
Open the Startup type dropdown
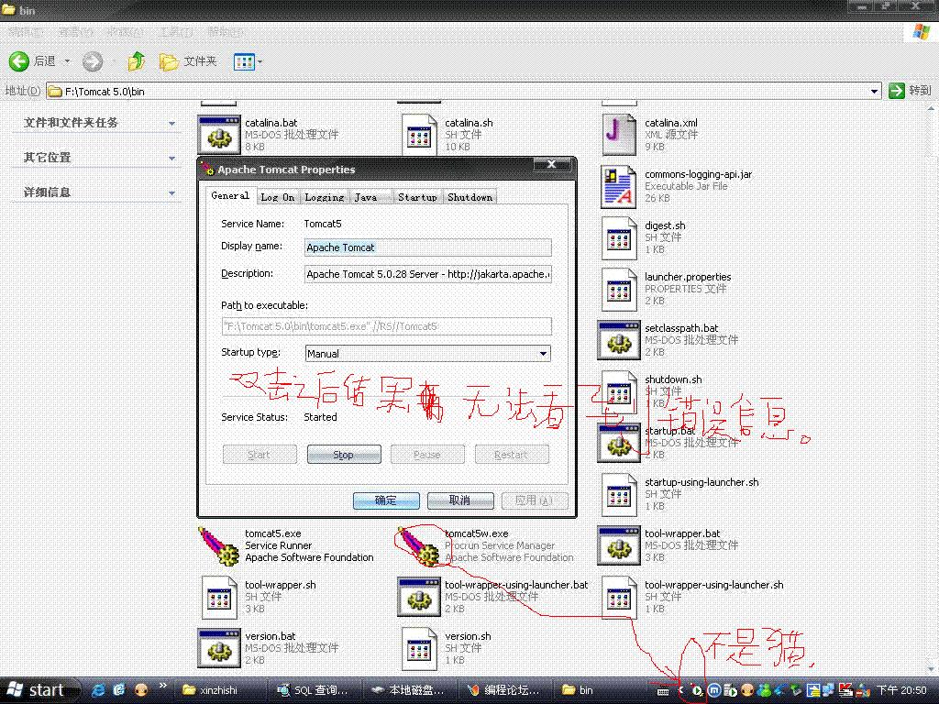543,353
